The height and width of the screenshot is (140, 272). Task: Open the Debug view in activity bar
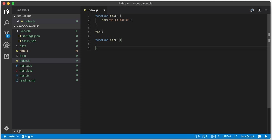click(6, 45)
